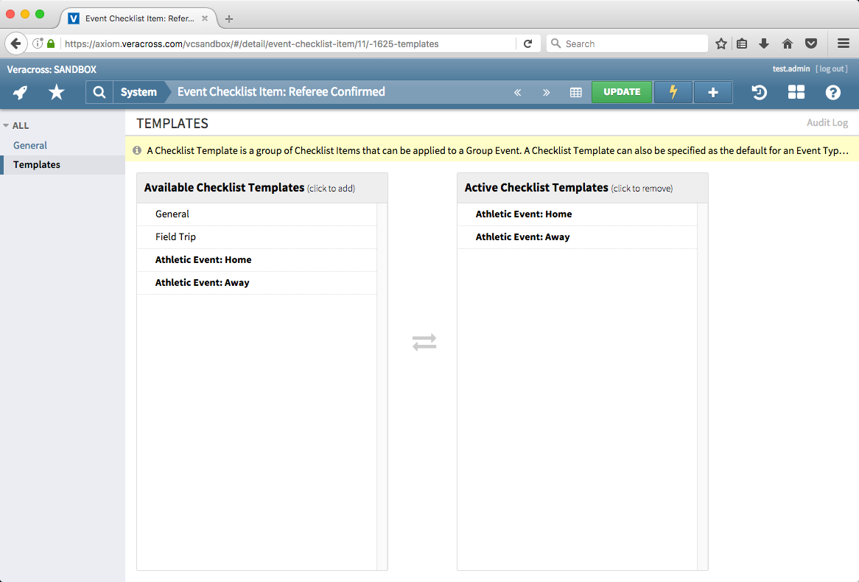Reload the page with refresh icon
Screen dimensions: 859x582
point(528,43)
